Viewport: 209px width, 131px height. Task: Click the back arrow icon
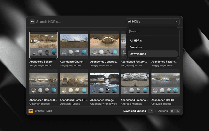[32, 22]
